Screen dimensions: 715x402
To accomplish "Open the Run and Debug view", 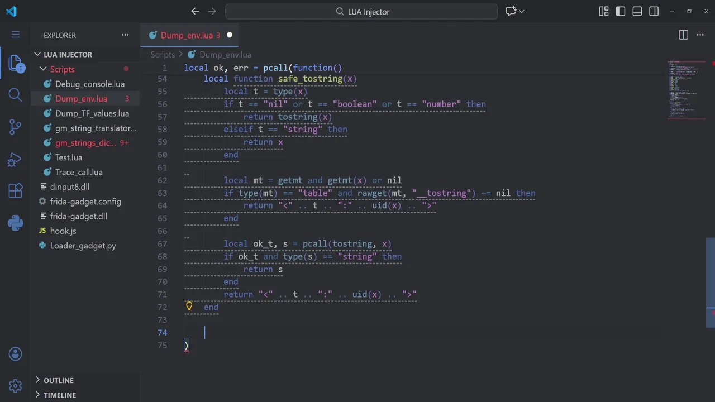I will 16,159.
